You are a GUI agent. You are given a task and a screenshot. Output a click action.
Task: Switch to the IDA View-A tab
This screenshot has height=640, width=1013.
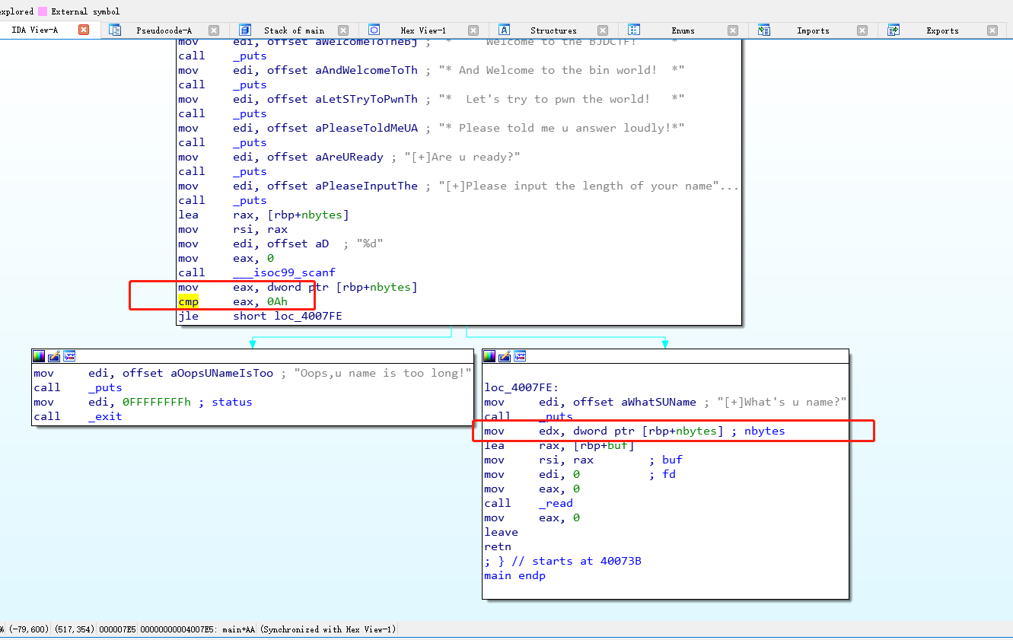coord(35,30)
